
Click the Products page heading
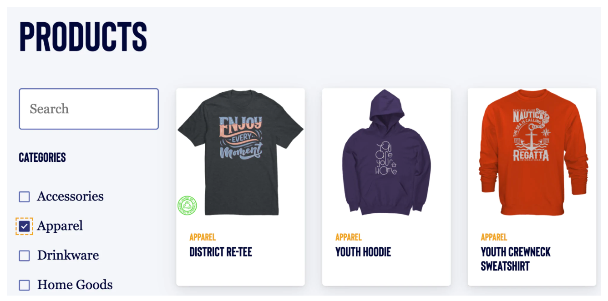tap(83, 36)
